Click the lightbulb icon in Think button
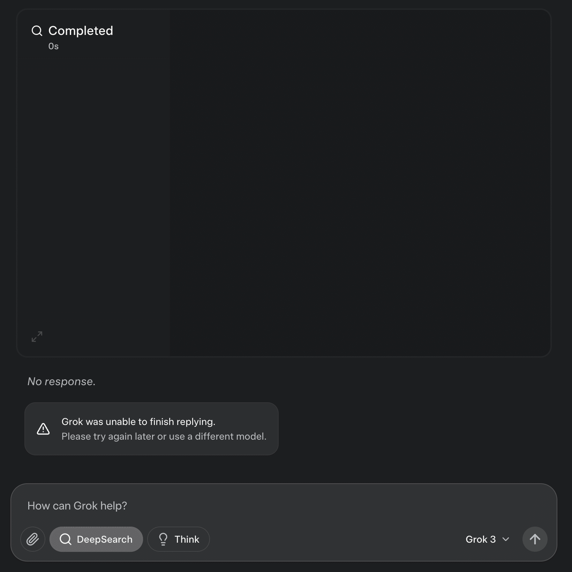Screen dimensions: 572x572 click(163, 539)
